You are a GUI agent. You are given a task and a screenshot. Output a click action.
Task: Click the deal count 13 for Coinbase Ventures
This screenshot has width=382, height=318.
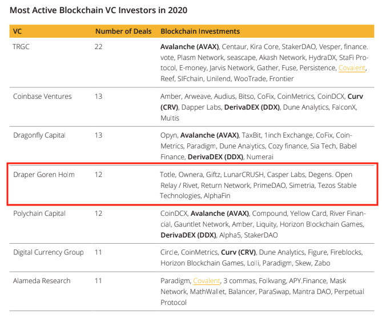pyautogui.click(x=98, y=96)
